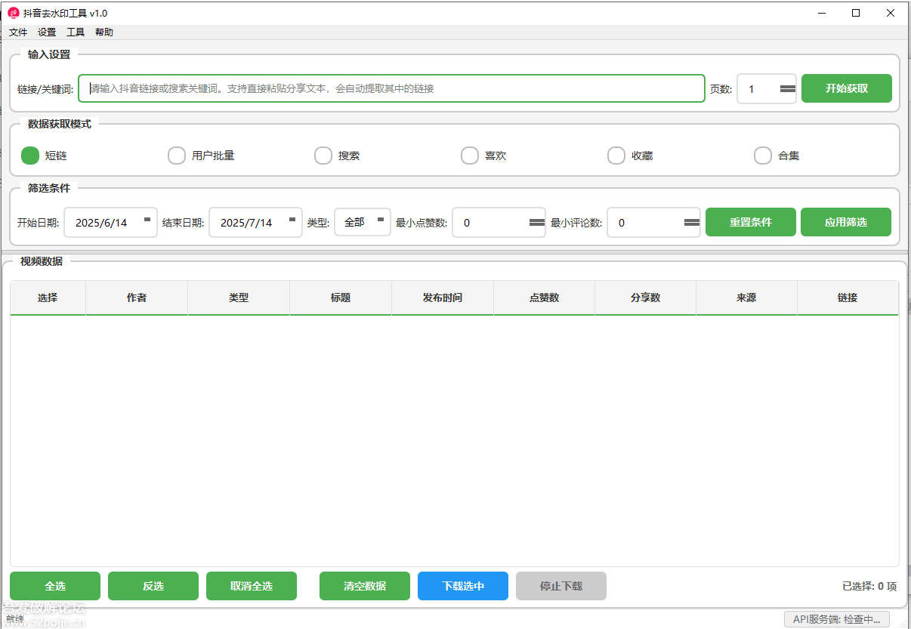Click the 应用筛选 button

click(846, 222)
